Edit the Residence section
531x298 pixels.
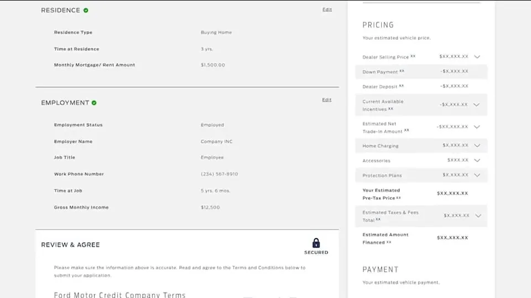click(327, 9)
